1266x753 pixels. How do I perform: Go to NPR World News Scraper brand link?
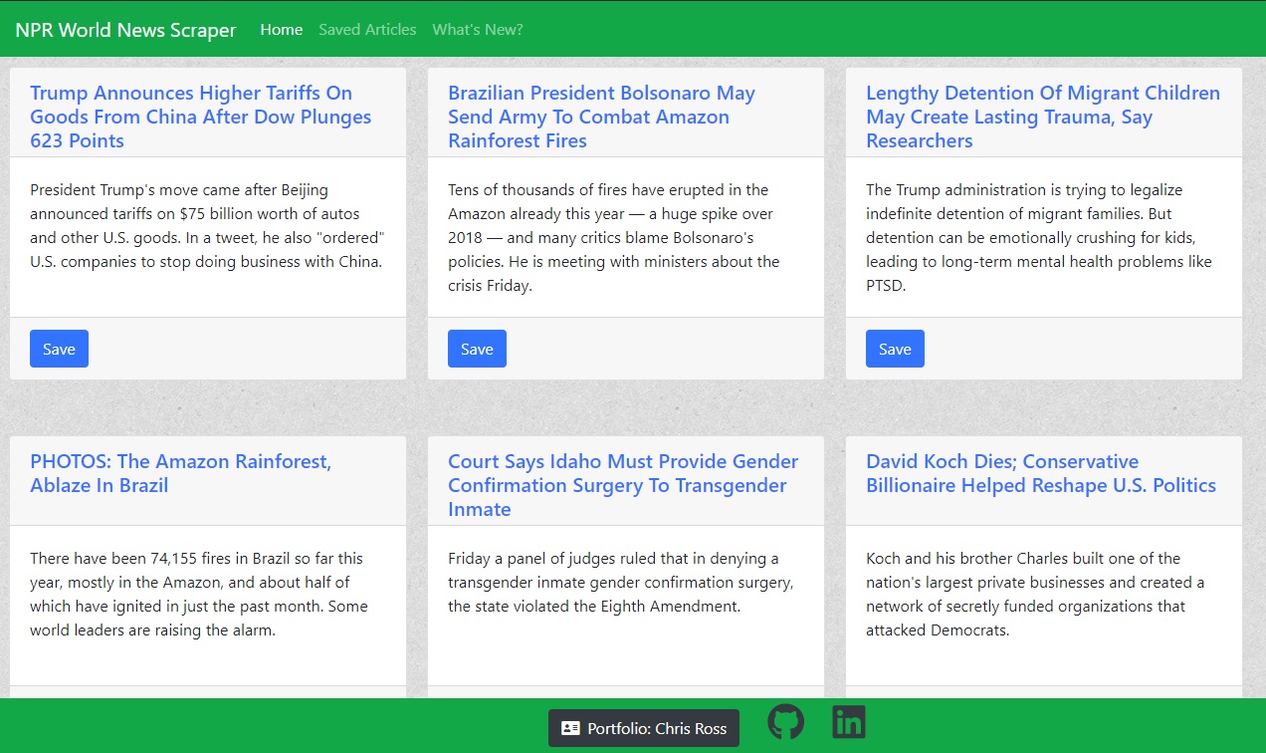[125, 30]
